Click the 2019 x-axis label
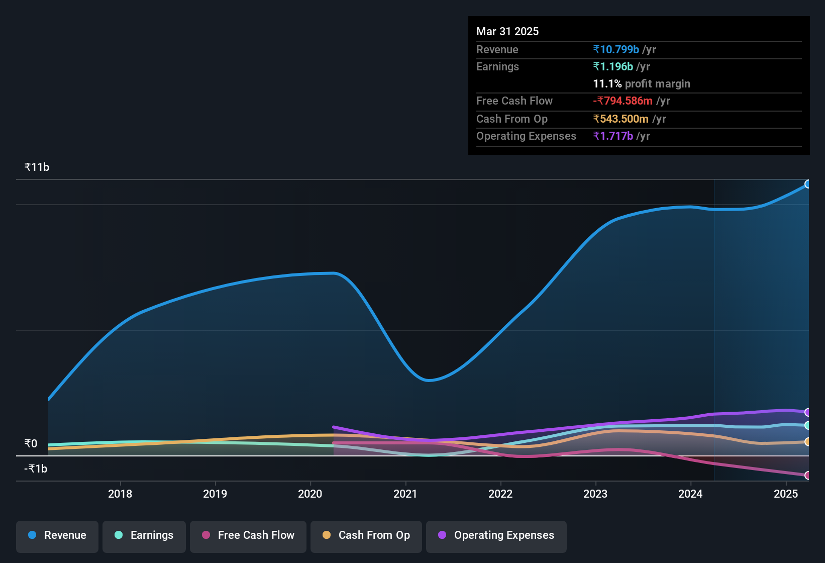 tap(215, 494)
